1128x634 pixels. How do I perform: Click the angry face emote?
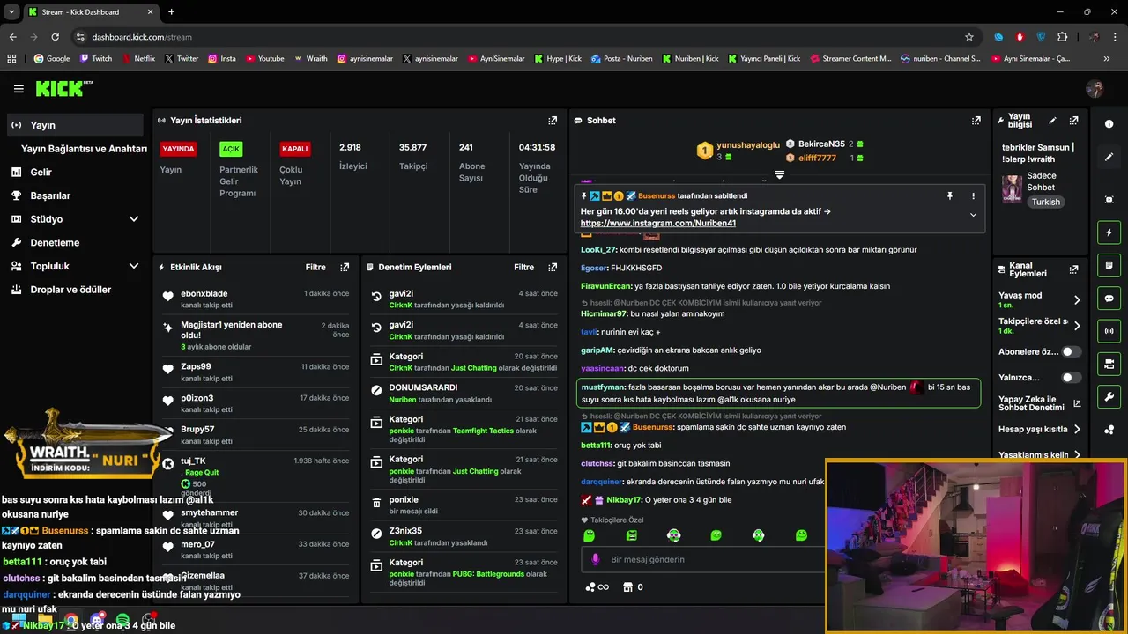[632, 535]
